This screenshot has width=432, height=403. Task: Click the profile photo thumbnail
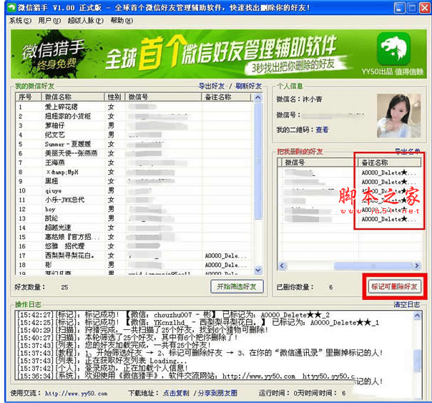(399, 115)
